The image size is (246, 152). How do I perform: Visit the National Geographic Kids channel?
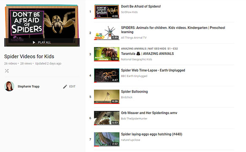tap(137, 59)
